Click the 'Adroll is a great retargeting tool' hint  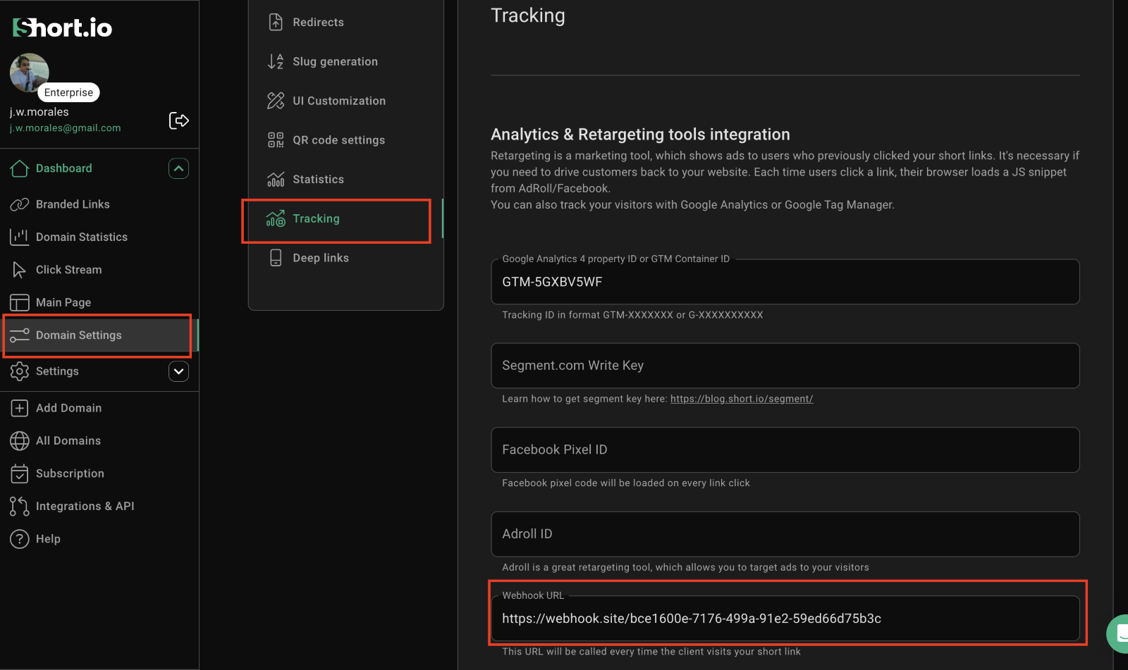click(685, 567)
